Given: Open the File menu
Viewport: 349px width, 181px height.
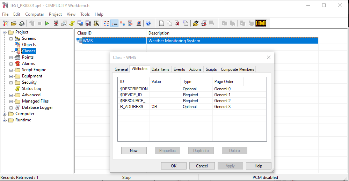Looking at the screenshot, I should point(5,14).
